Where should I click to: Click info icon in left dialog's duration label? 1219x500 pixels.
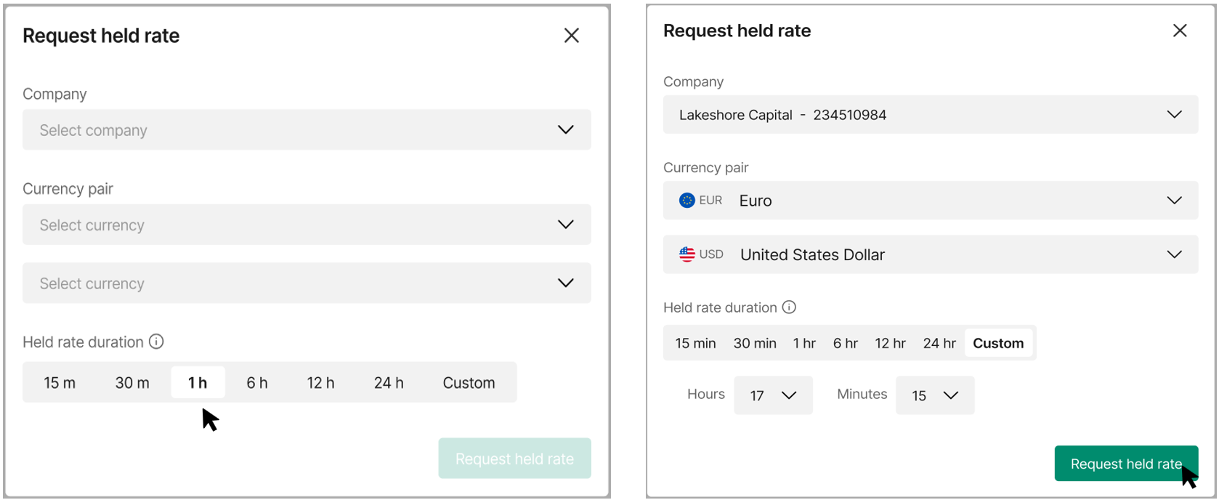pos(156,342)
